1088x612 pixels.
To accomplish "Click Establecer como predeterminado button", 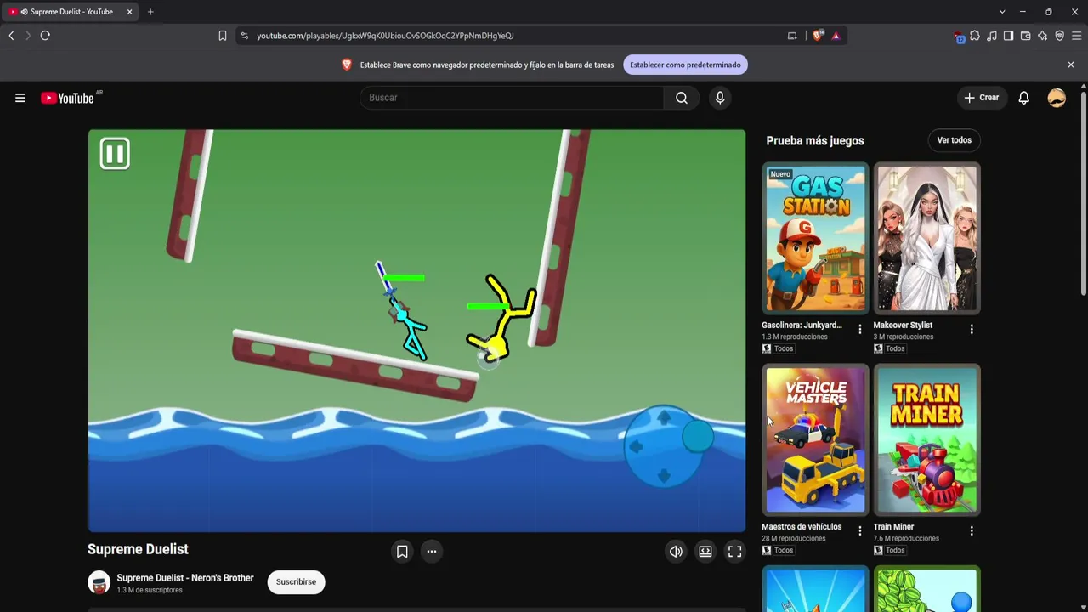I will coord(685,65).
